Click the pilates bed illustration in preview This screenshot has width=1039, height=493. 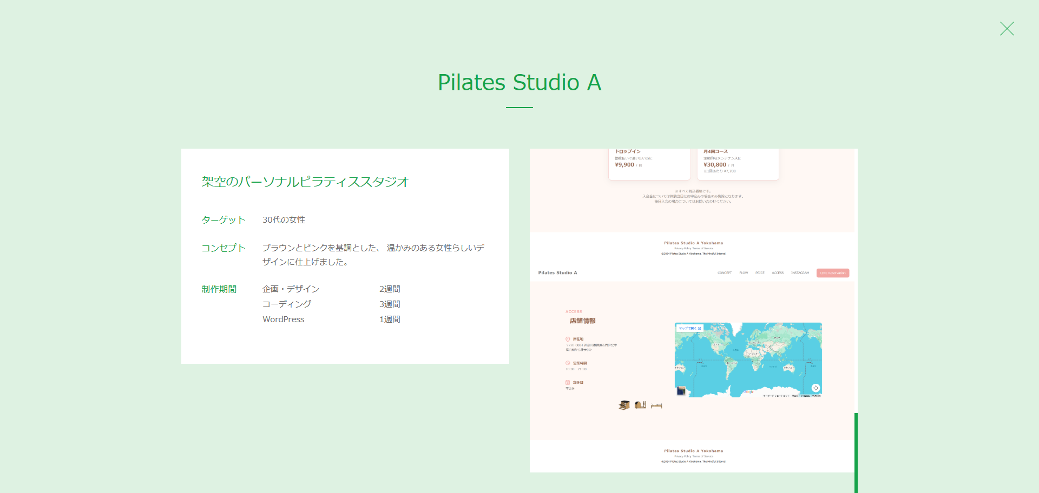(x=656, y=405)
